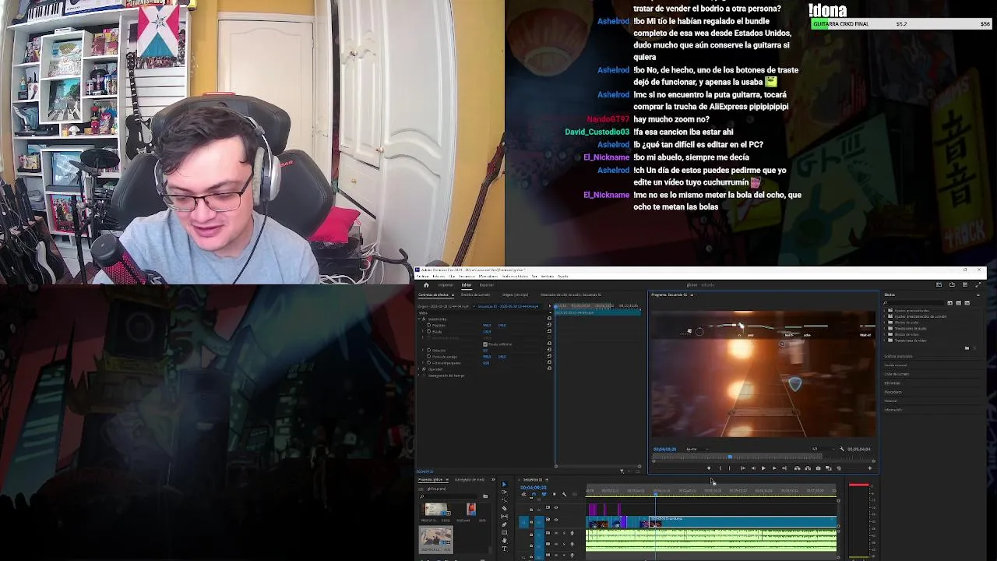
Task: Switch to Exportar workspace tab
Action: pyautogui.click(x=487, y=285)
